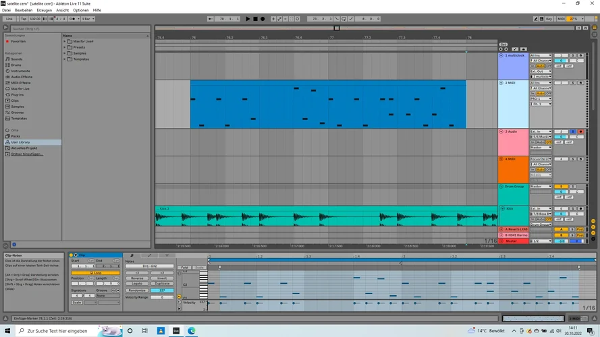
Task: Open the Ansicht menu
Action: [62, 10]
